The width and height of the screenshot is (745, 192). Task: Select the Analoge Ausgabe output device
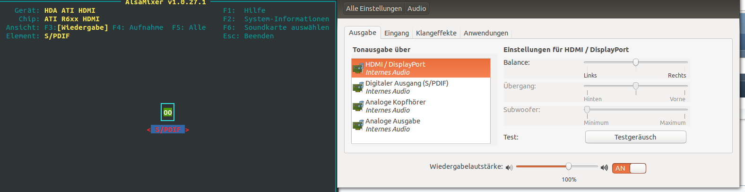(421, 125)
